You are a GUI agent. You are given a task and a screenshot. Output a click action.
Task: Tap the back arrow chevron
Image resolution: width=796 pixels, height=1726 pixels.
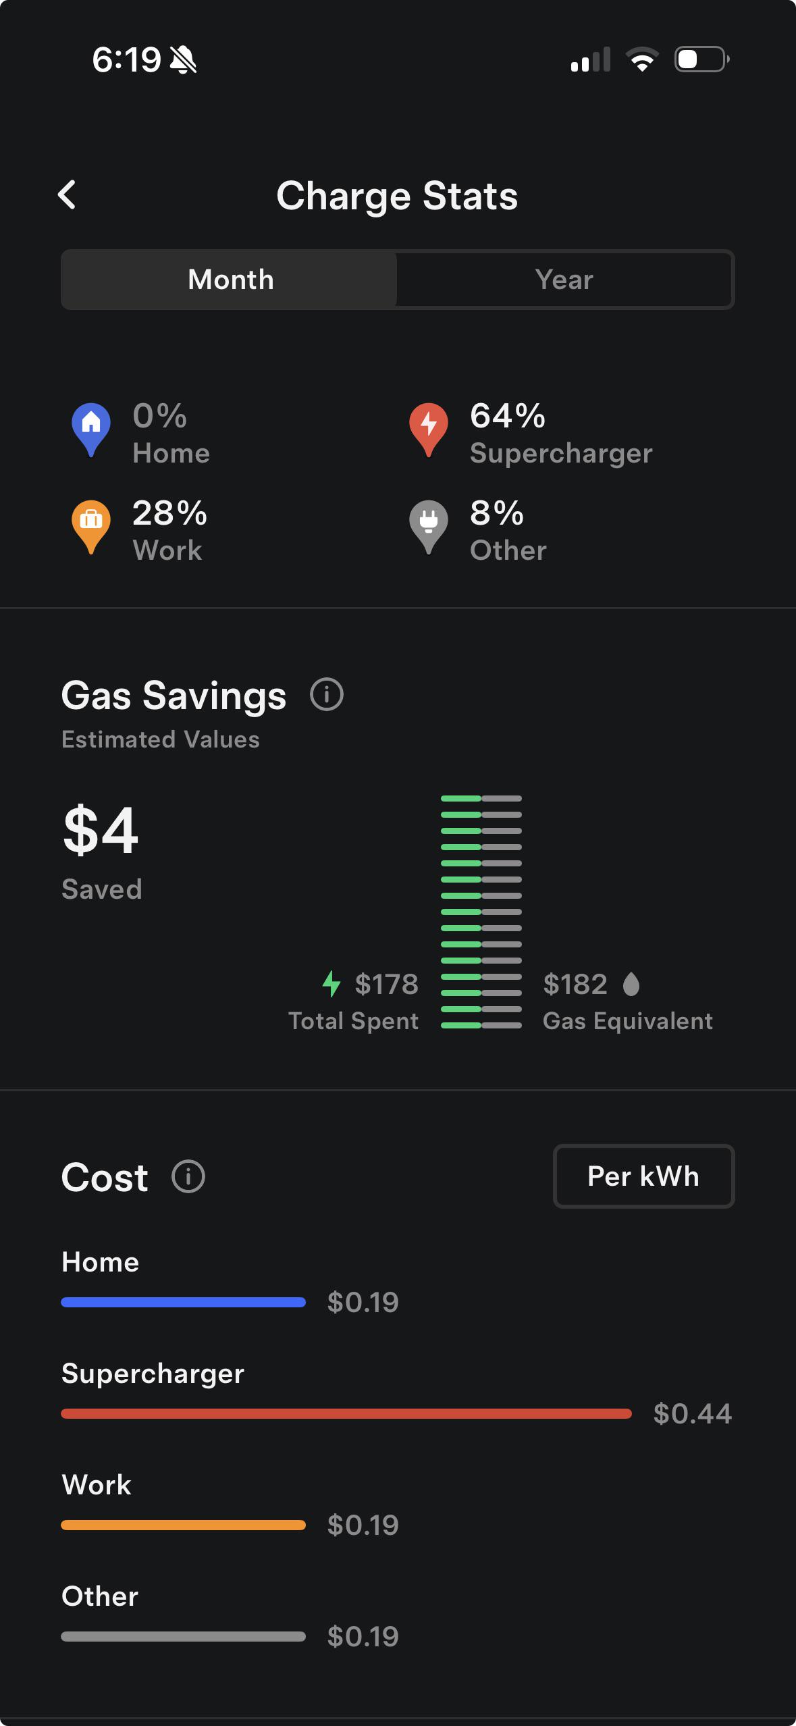pos(67,195)
